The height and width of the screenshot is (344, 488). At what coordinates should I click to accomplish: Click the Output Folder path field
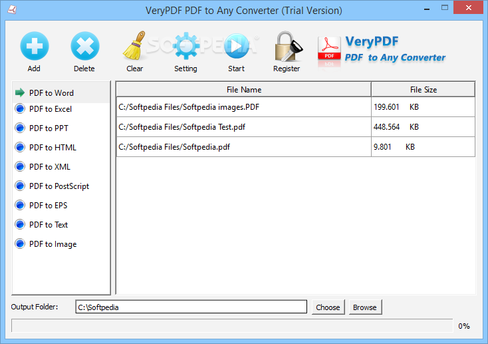pos(191,307)
